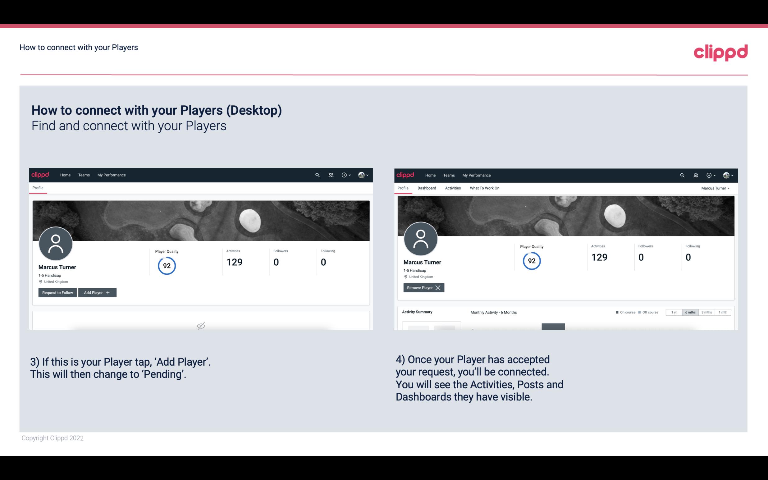Expand the activity timeframe selector dropdown
The height and width of the screenshot is (480, 768).
[689, 312]
